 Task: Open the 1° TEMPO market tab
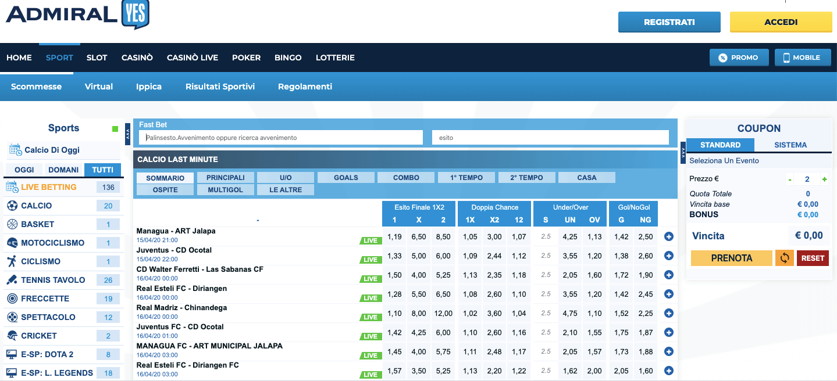(x=466, y=178)
